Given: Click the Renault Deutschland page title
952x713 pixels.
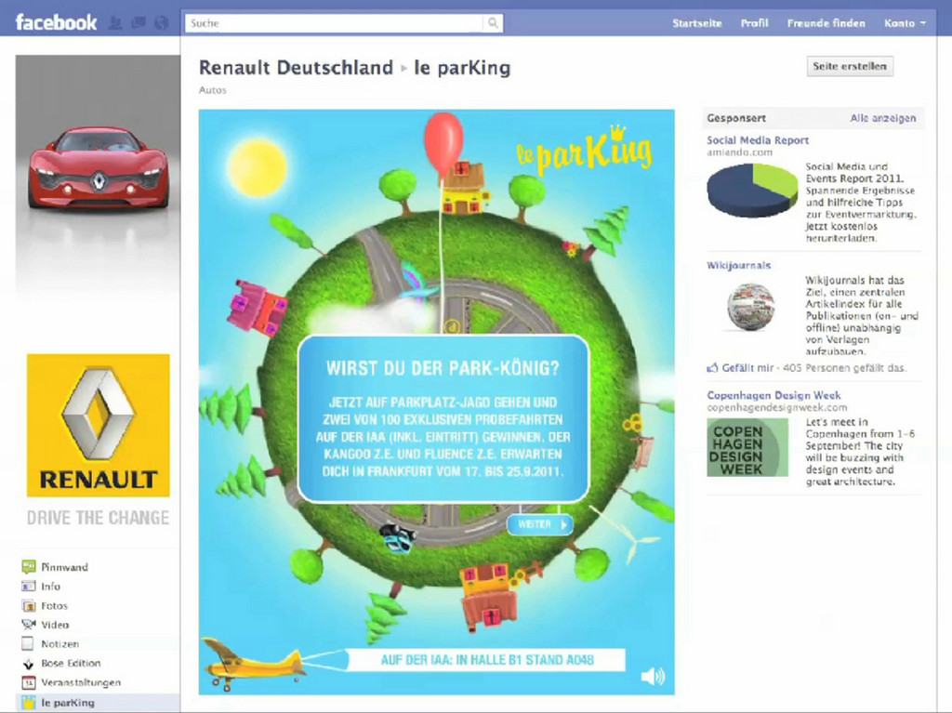Looking at the screenshot, I should point(296,68).
